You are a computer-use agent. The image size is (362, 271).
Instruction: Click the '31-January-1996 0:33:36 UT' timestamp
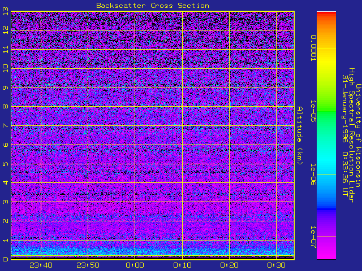coord(345,135)
